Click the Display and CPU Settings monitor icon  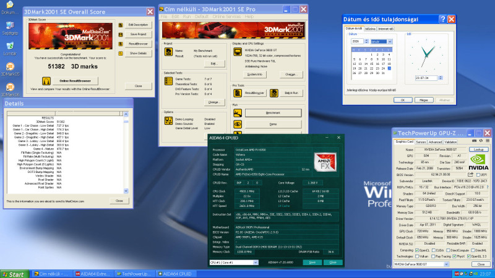tap(238, 52)
